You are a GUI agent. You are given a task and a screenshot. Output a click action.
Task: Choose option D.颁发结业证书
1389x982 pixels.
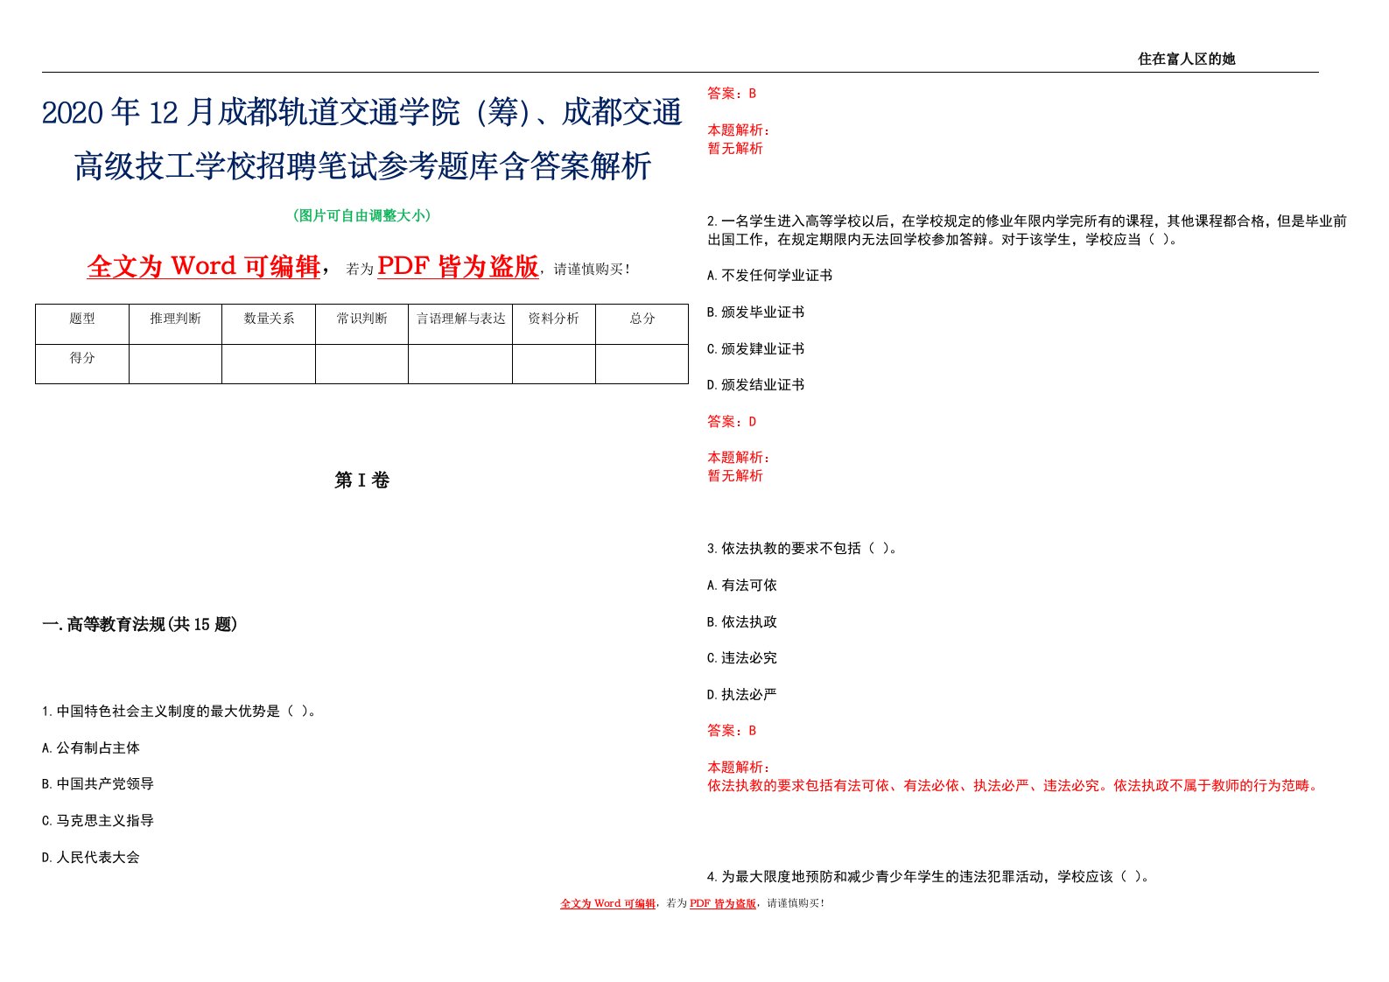point(756,384)
